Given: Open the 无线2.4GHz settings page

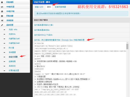Looking at the screenshot, I should pos(13,29).
